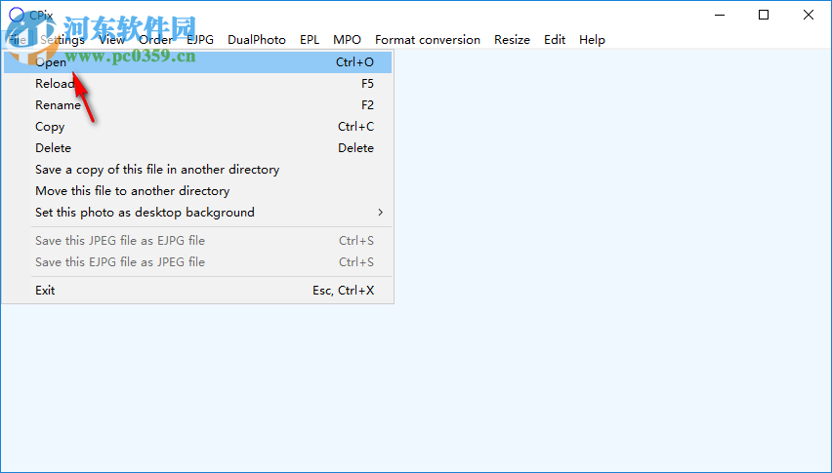
Task: Pick the Rename menu entry
Action: pos(197,105)
